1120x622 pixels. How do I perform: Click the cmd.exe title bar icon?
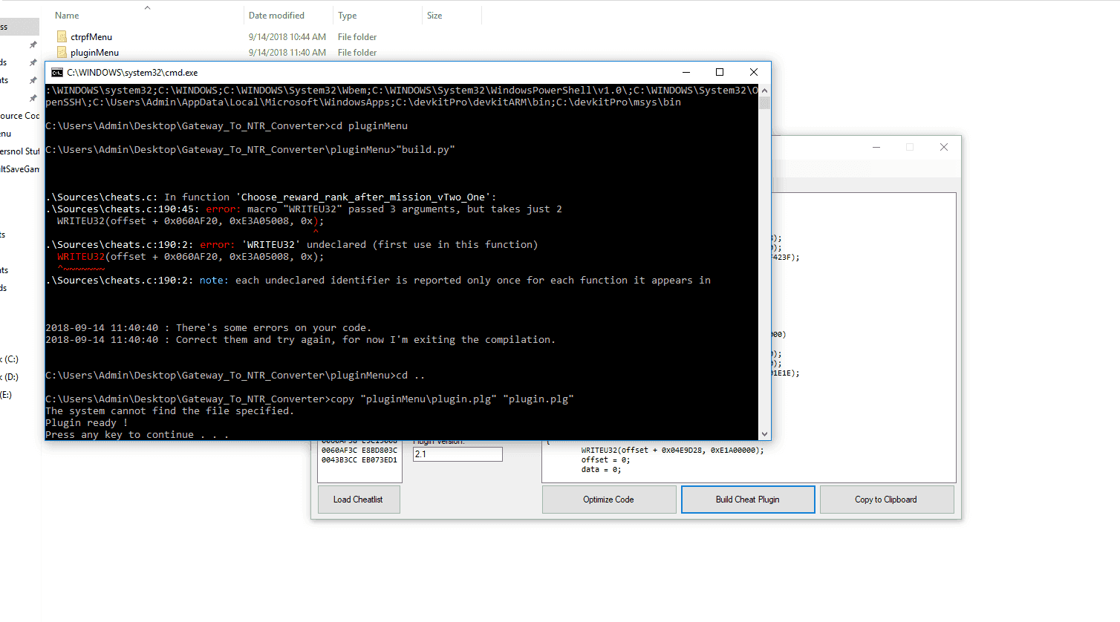click(x=57, y=72)
